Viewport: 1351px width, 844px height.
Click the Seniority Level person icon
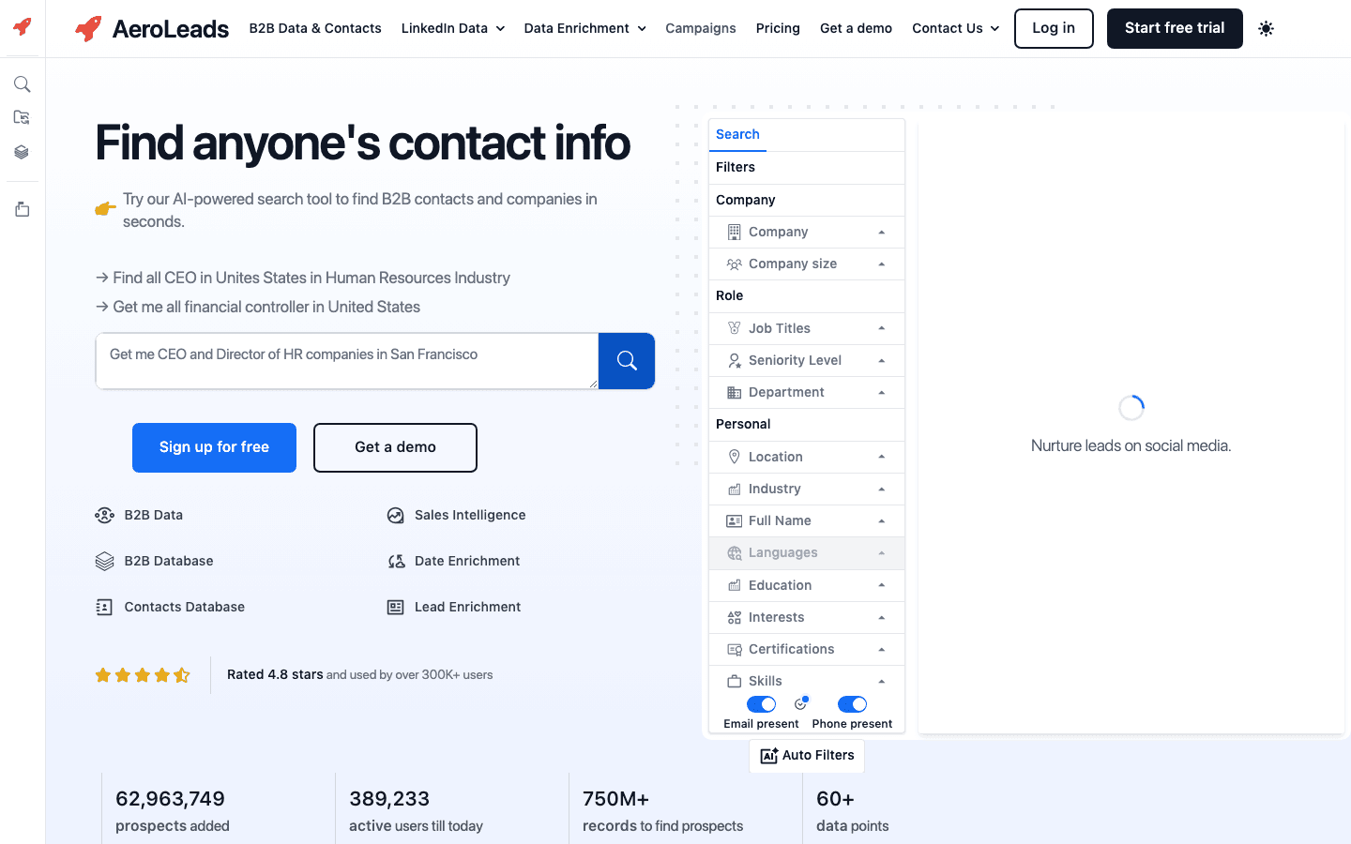735,360
